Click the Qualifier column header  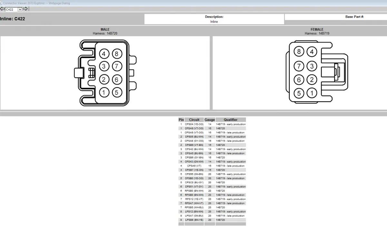[231, 120]
